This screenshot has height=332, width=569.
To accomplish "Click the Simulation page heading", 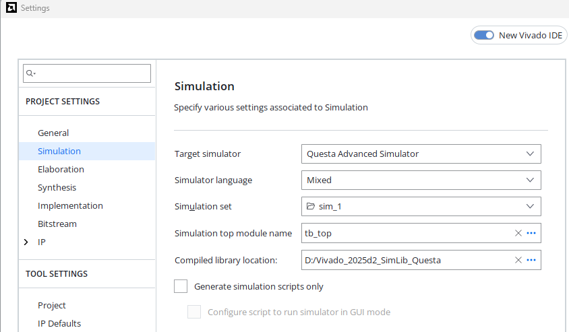I will coord(204,86).
